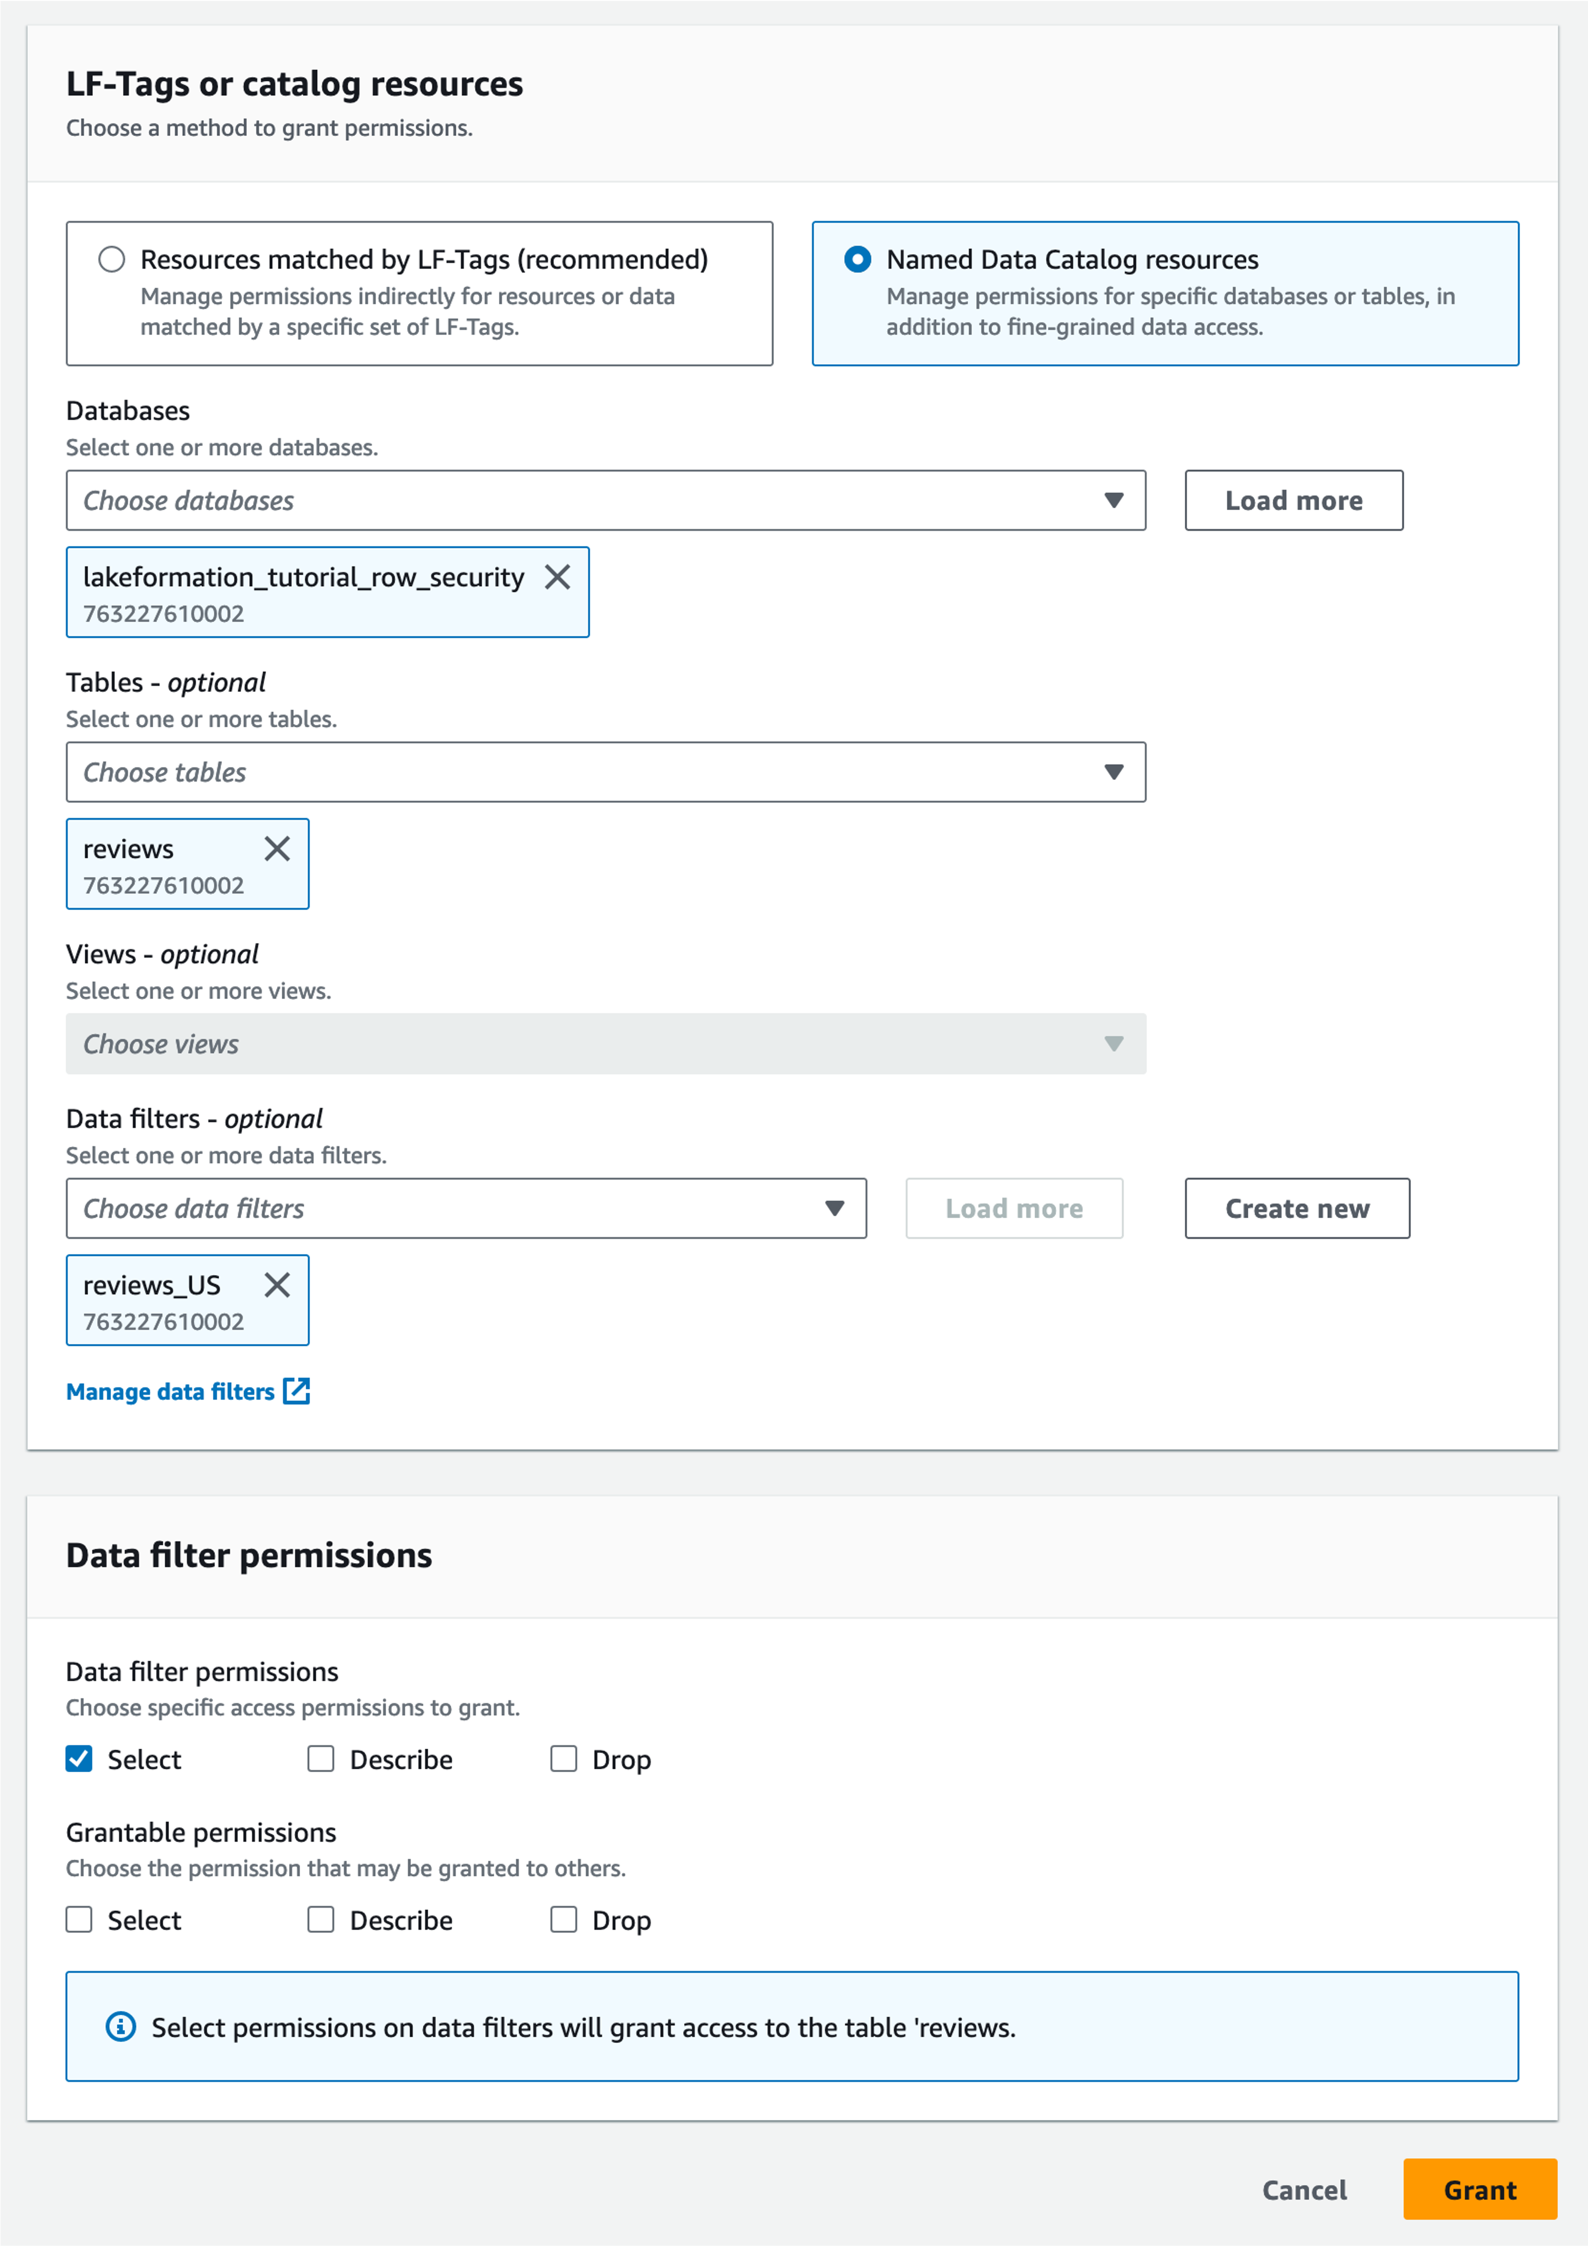Select Resources matched by LF-Tags radio option
Screen dimensions: 1588x2246
point(111,259)
